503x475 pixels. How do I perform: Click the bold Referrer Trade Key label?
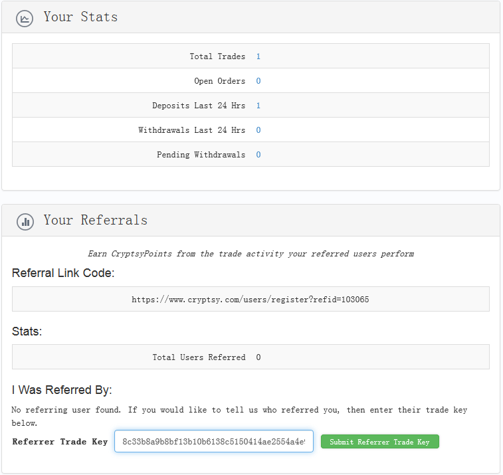[60, 442]
